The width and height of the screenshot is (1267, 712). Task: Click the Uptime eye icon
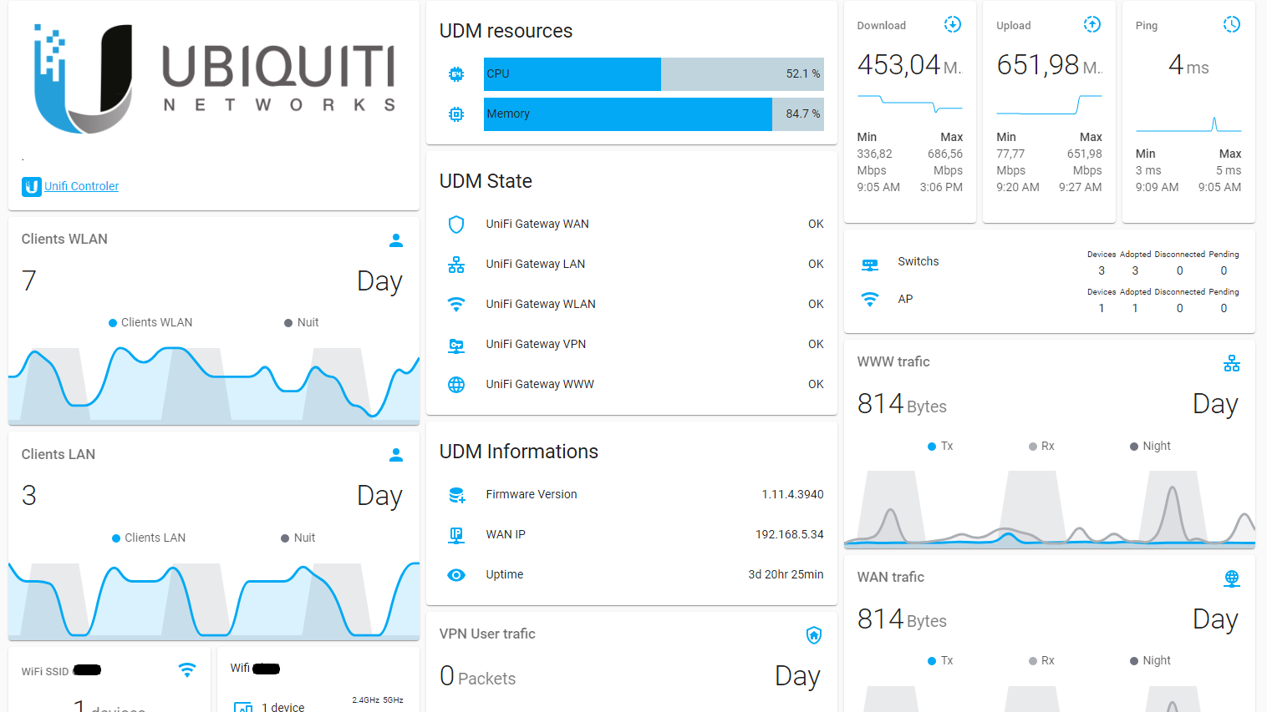pyautogui.click(x=456, y=575)
